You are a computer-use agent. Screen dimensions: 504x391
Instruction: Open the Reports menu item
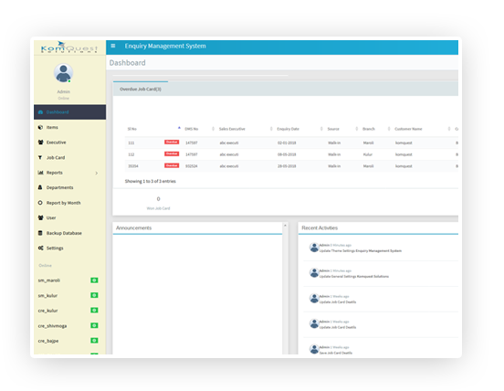[69, 173]
